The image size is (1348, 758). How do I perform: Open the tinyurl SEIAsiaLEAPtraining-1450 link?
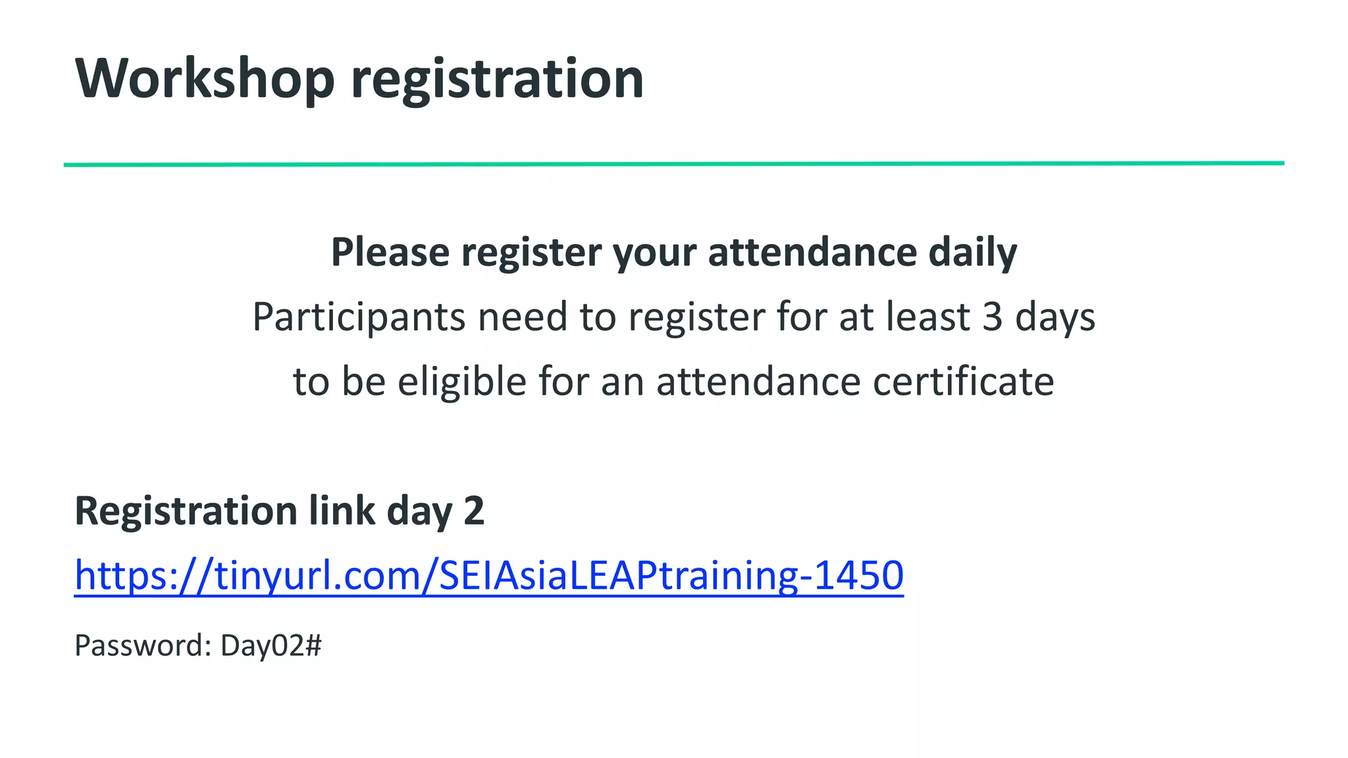pos(488,575)
